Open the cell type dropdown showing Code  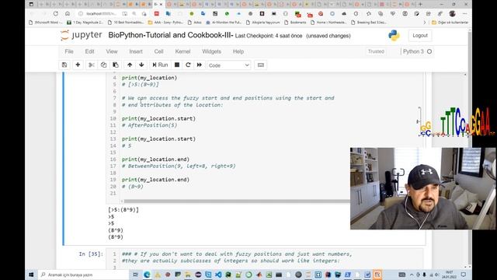coord(228,65)
